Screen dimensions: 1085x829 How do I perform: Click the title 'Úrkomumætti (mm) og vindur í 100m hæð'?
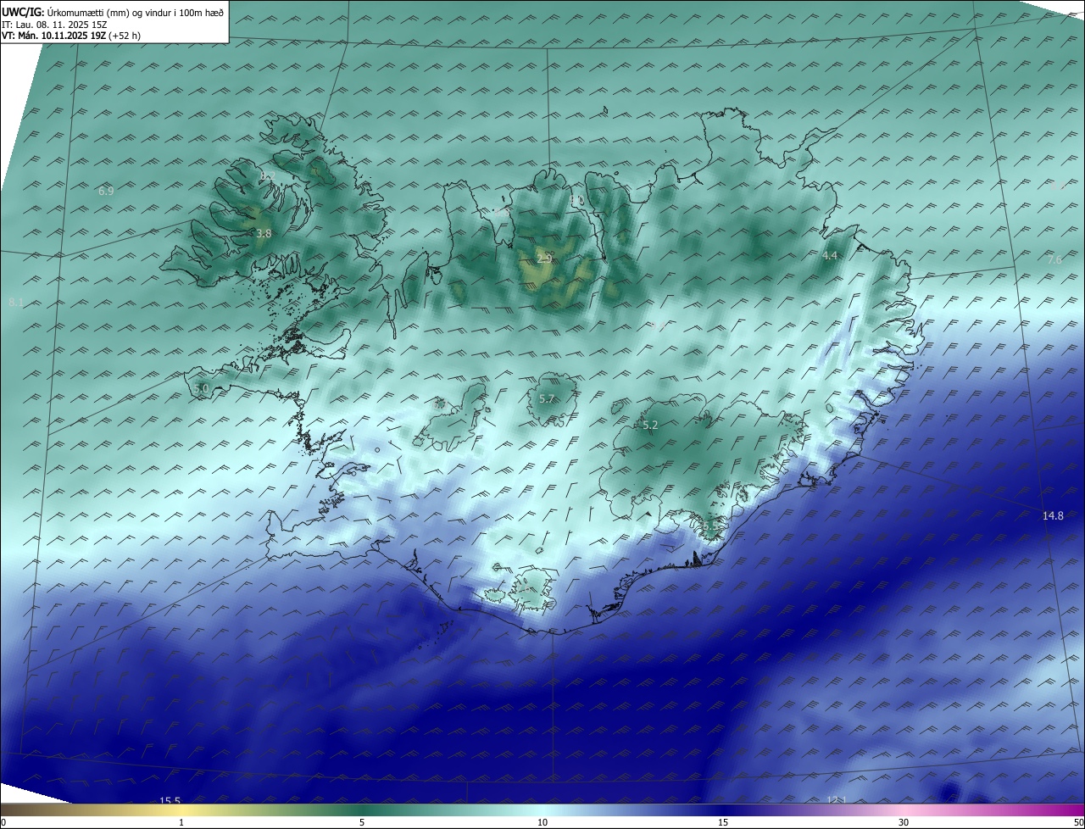coord(135,11)
